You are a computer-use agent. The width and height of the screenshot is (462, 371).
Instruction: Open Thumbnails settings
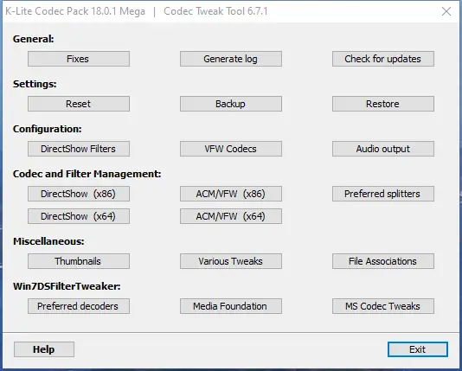(x=79, y=261)
